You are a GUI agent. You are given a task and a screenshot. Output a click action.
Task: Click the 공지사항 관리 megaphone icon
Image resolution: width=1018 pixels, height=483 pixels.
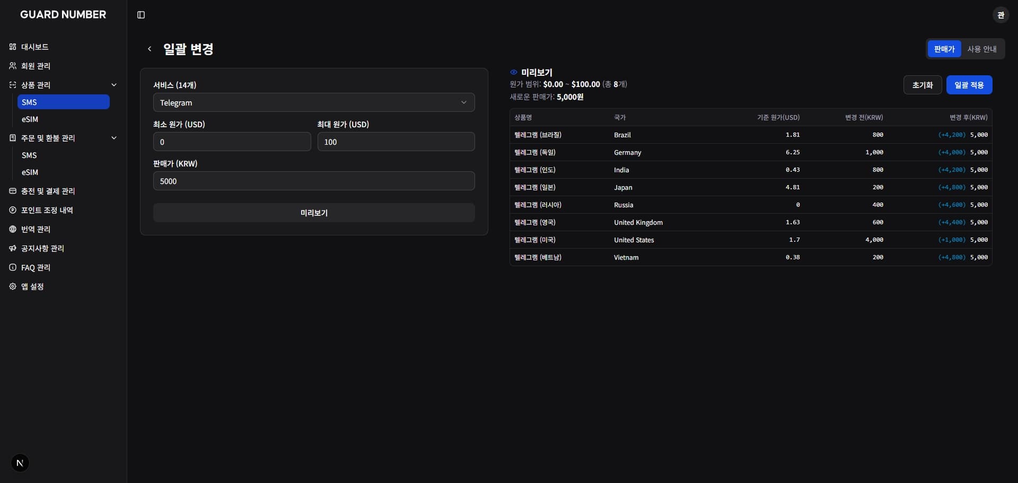pyautogui.click(x=13, y=248)
